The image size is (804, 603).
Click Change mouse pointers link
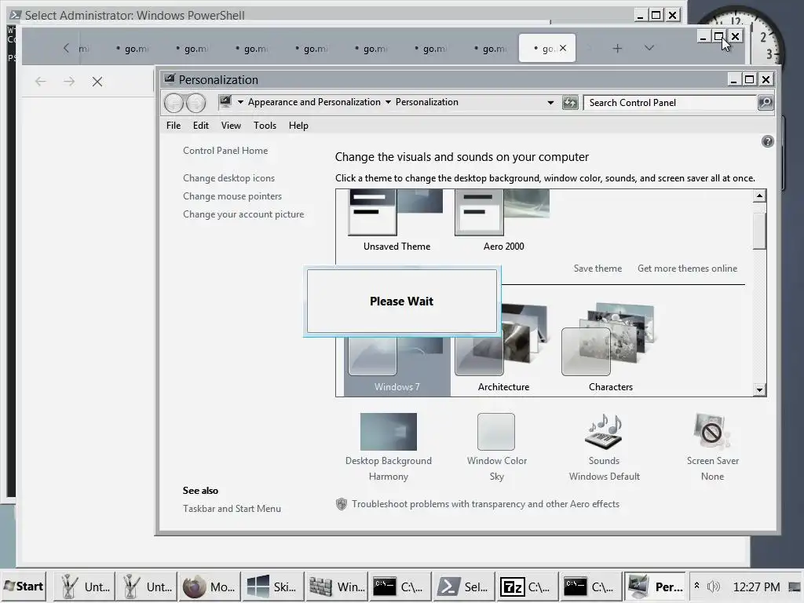(x=232, y=196)
